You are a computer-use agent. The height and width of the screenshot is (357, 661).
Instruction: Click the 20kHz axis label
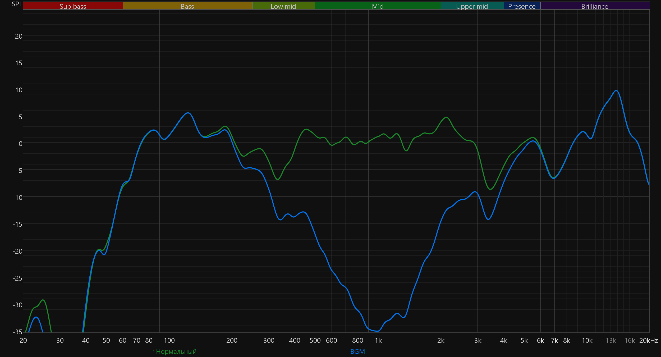(x=648, y=341)
